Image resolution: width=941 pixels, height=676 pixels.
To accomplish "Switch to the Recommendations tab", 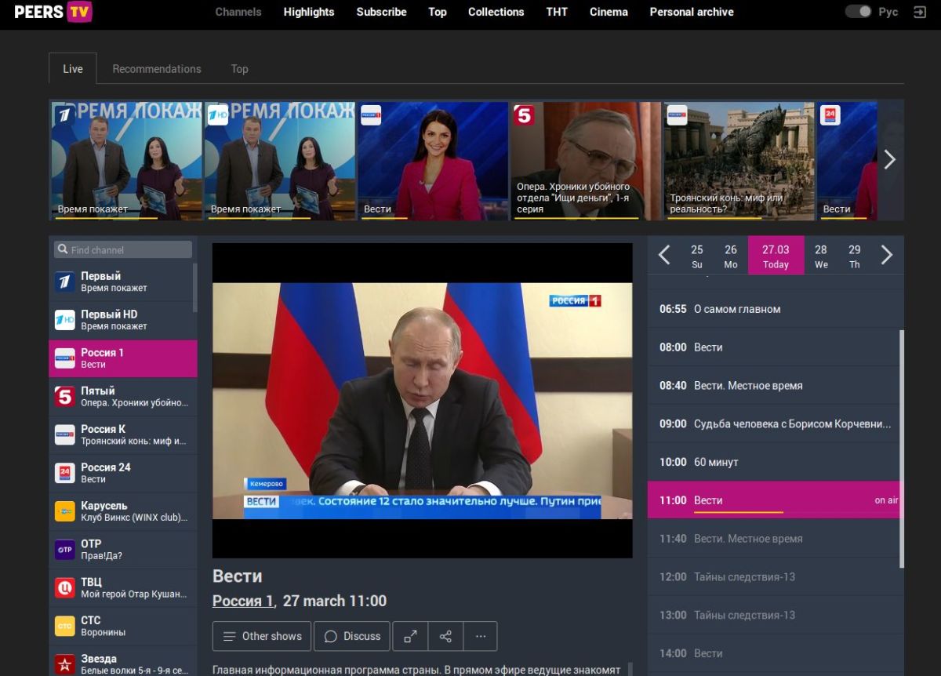I will (157, 69).
